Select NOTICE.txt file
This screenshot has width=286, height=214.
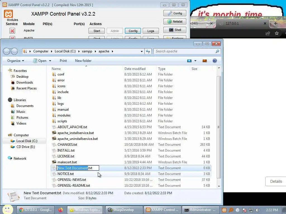tap(65, 174)
